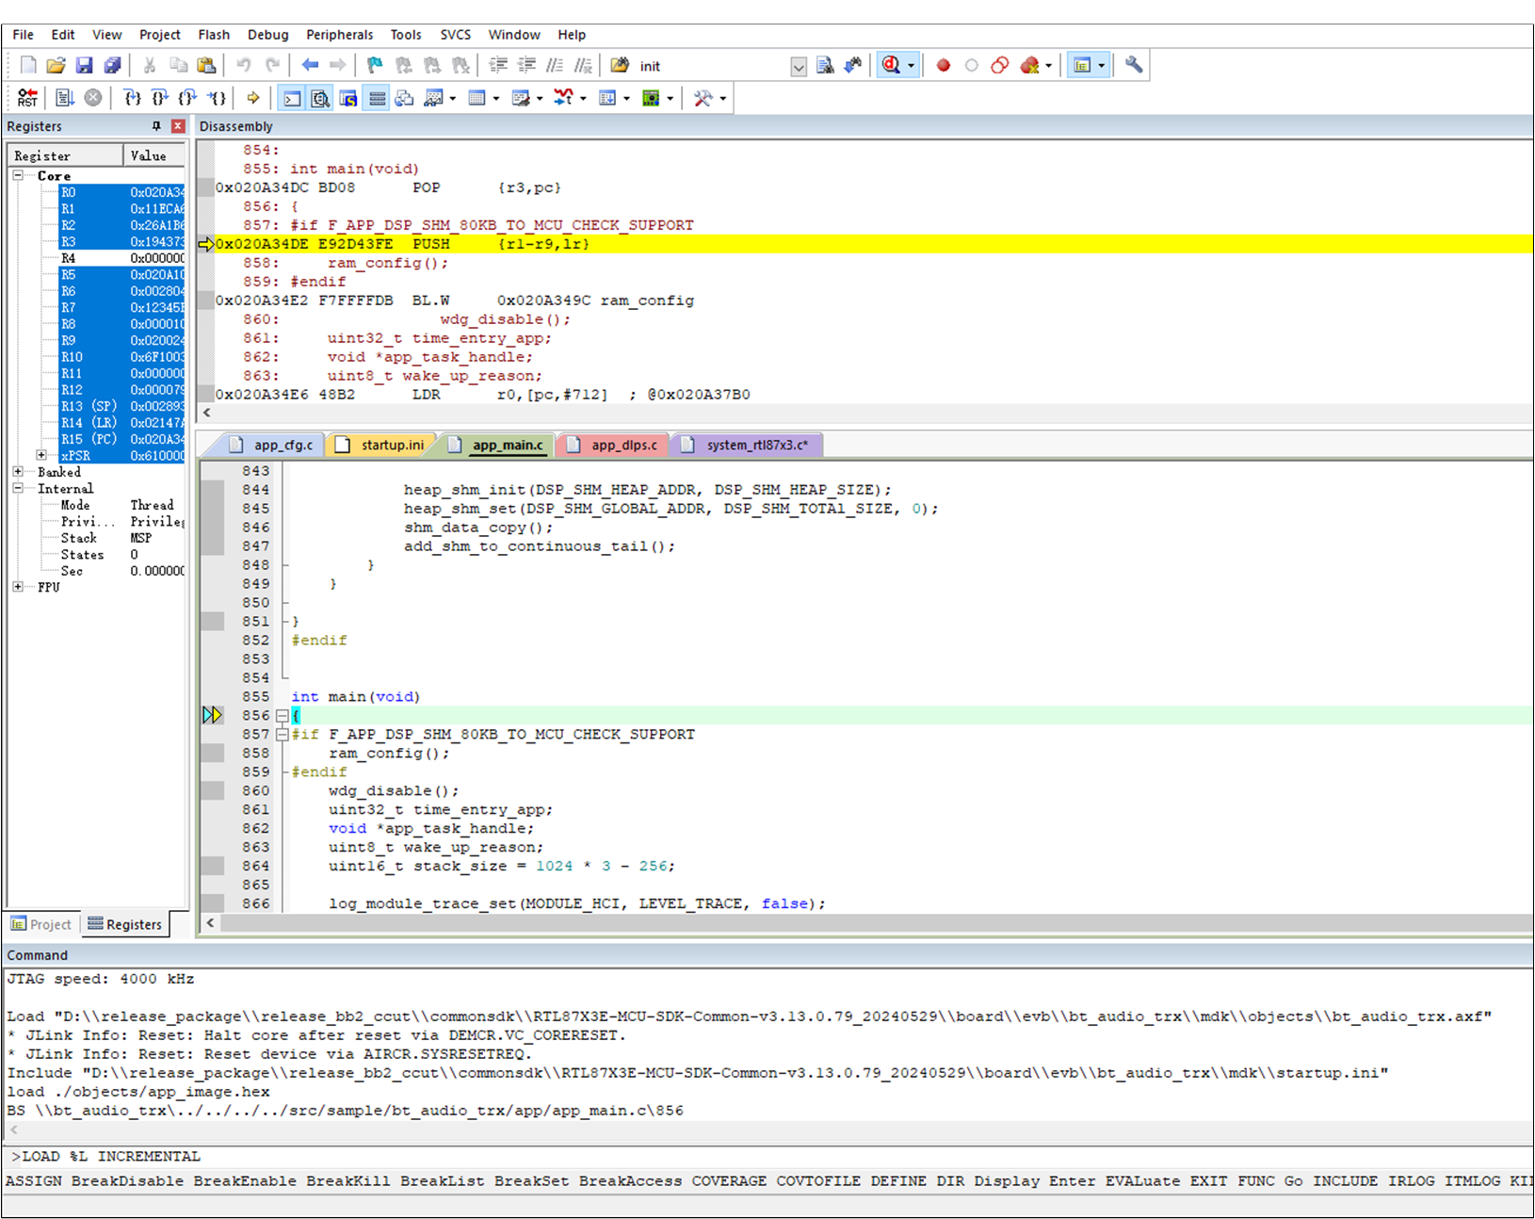Open Configuration wrench icon
This screenshot has width=1535, height=1219.
point(1134,66)
